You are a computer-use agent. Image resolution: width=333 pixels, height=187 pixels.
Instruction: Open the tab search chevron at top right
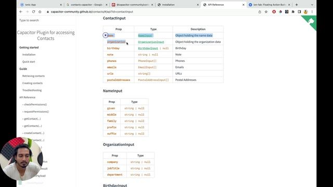pyautogui.click(x=312, y=5)
